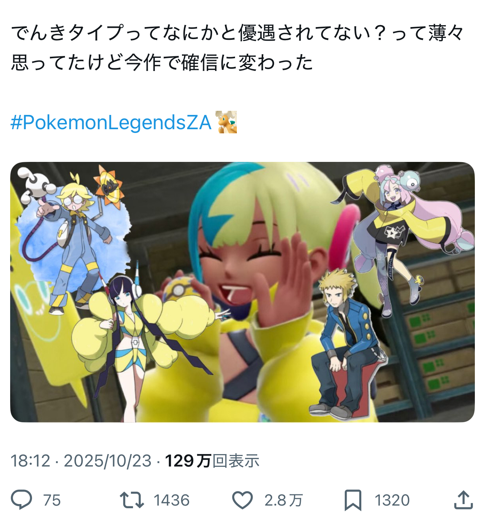Click the reply count 75
The image size is (485, 530).
coord(52,500)
